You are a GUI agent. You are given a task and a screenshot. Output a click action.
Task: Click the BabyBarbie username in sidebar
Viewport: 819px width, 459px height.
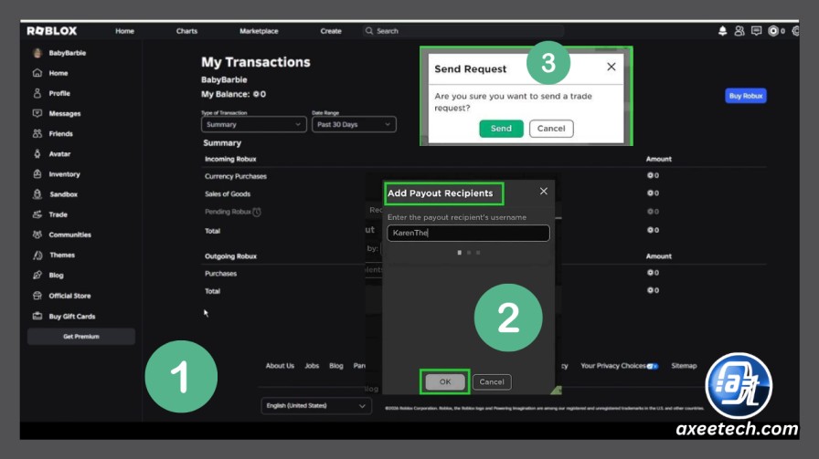(x=68, y=53)
